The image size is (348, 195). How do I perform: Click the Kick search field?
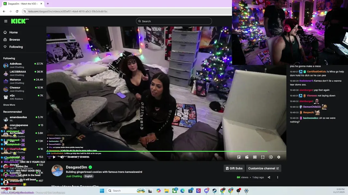pyautogui.click(x=174, y=21)
